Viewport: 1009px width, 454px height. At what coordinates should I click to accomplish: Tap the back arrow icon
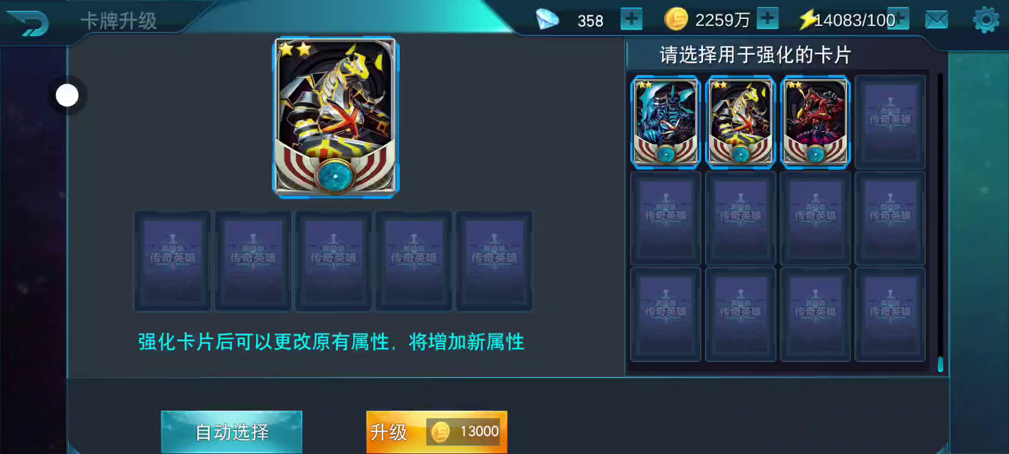coord(28,22)
